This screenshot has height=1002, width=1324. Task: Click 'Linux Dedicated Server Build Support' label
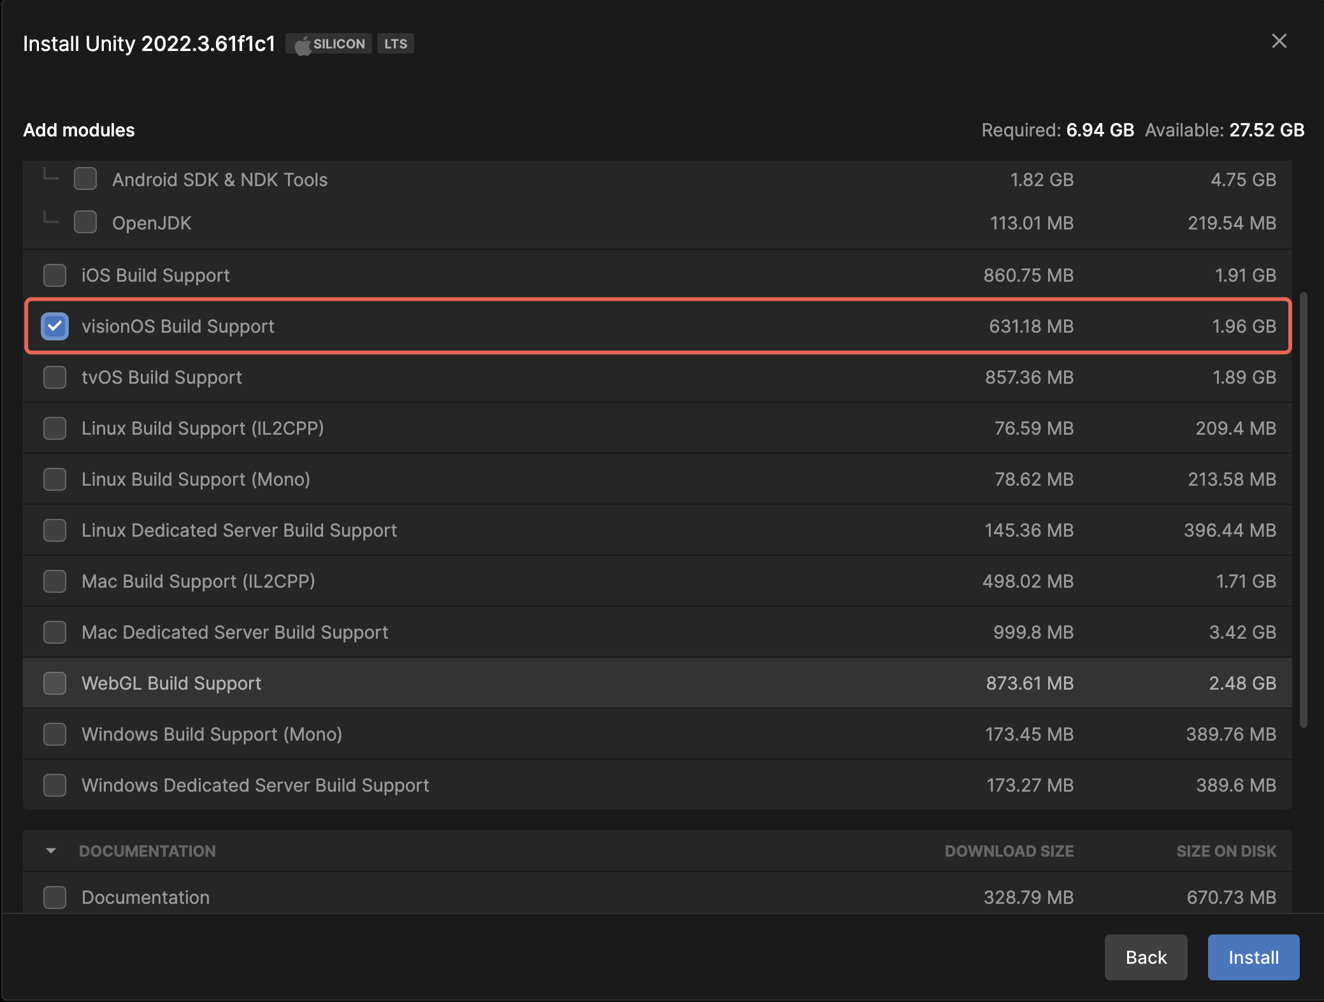[x=239, y=530]
